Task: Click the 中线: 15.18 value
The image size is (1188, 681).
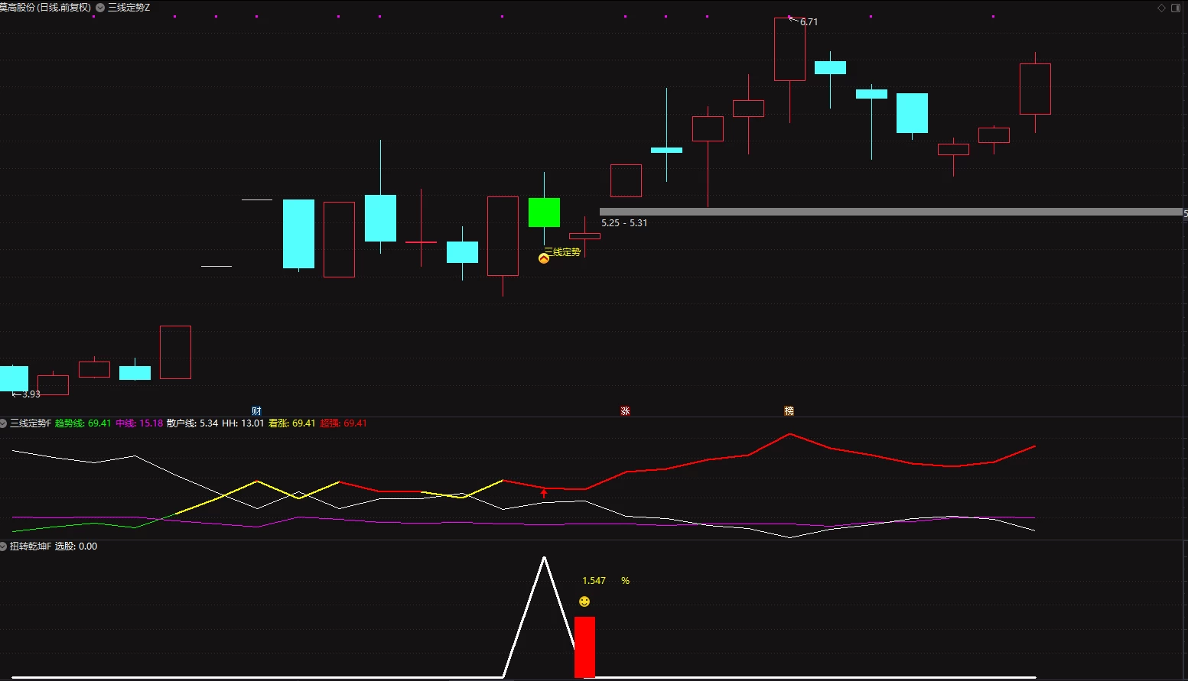Action: (x=139, y=423)
